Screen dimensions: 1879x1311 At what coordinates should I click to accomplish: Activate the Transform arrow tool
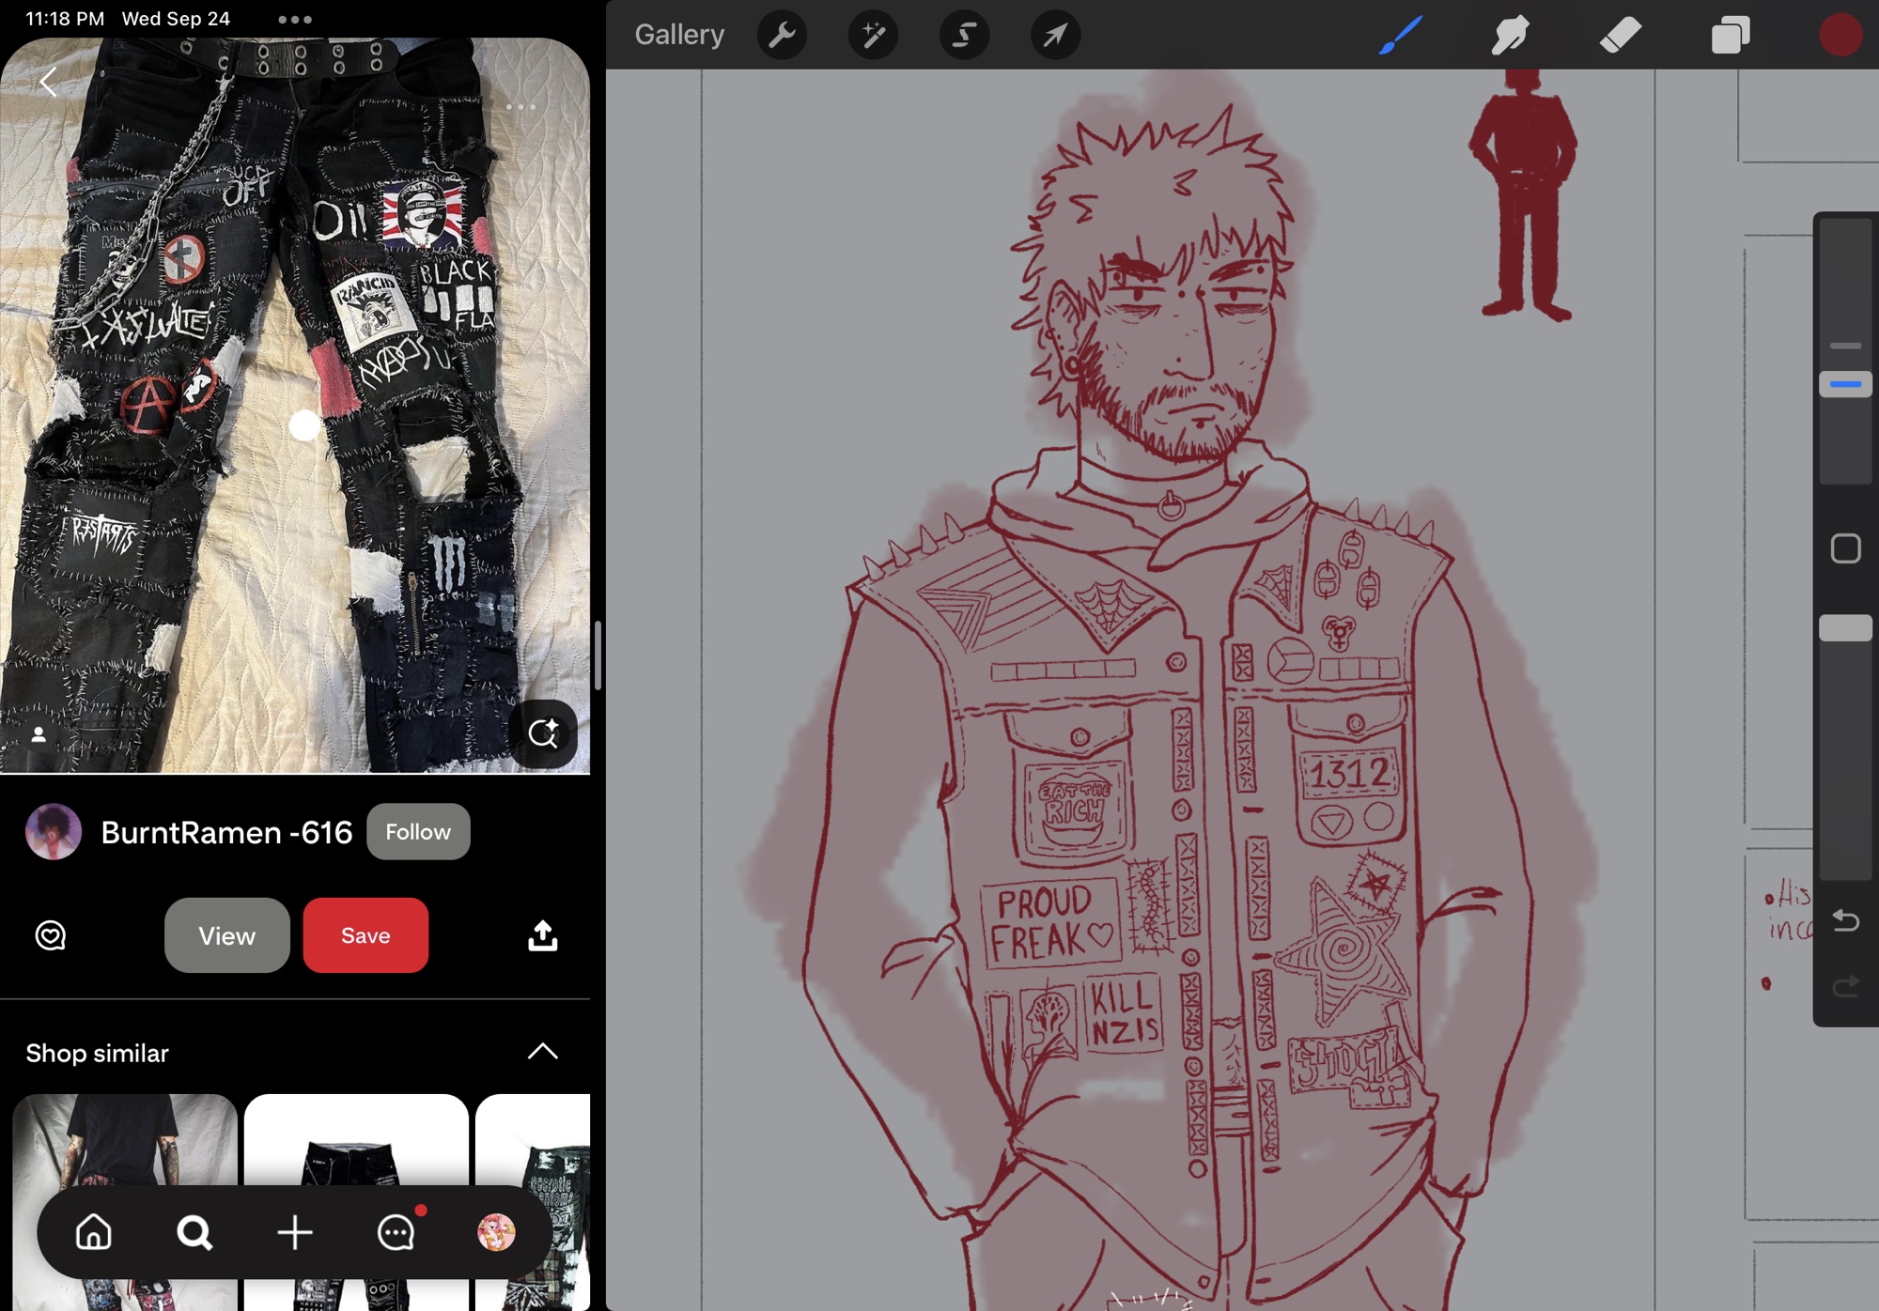[x=1055, y=36]
